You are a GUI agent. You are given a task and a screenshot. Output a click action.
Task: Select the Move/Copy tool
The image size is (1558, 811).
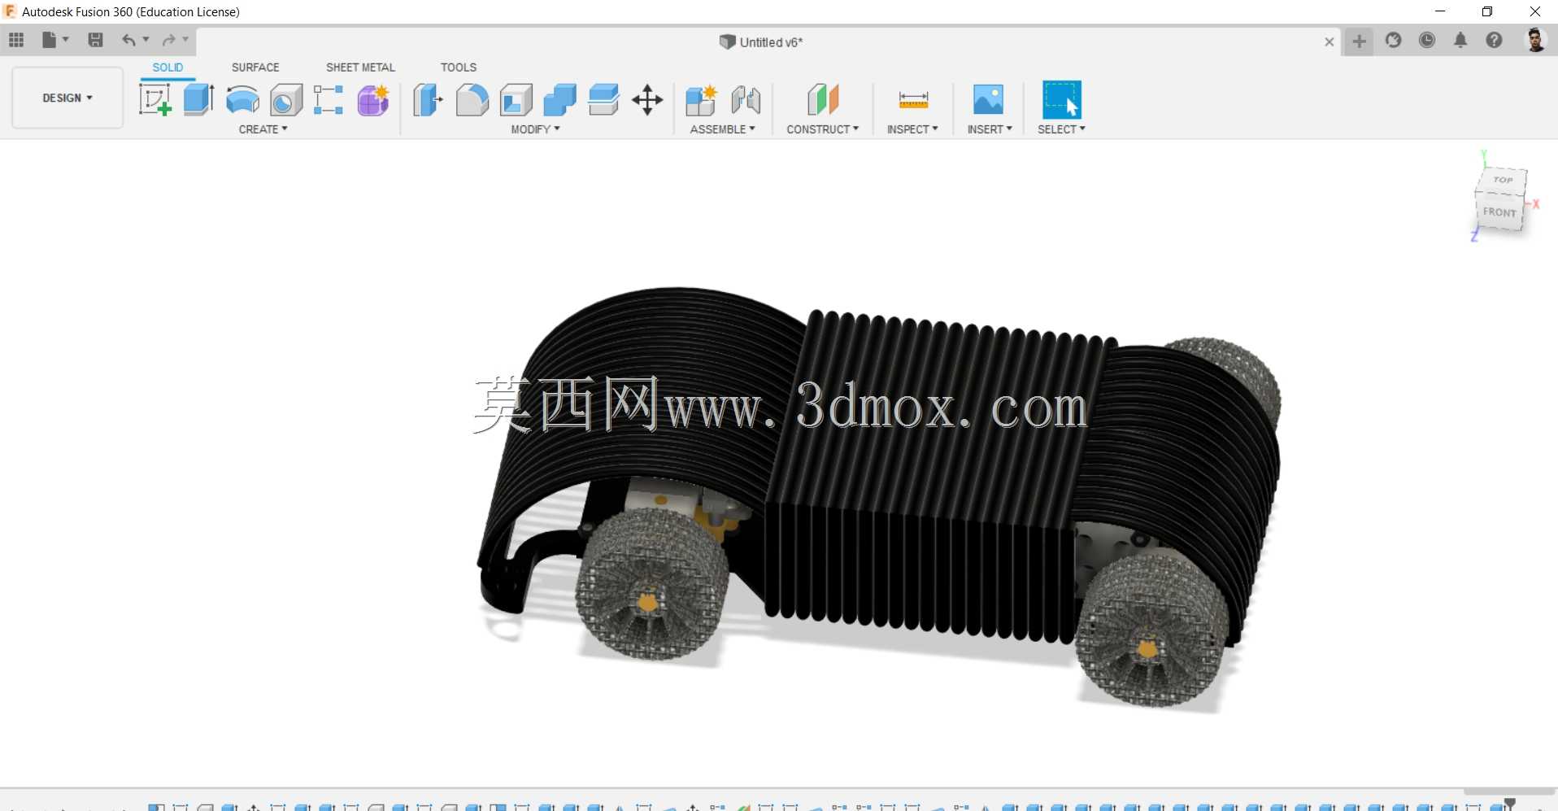click(x=647, y=100)
